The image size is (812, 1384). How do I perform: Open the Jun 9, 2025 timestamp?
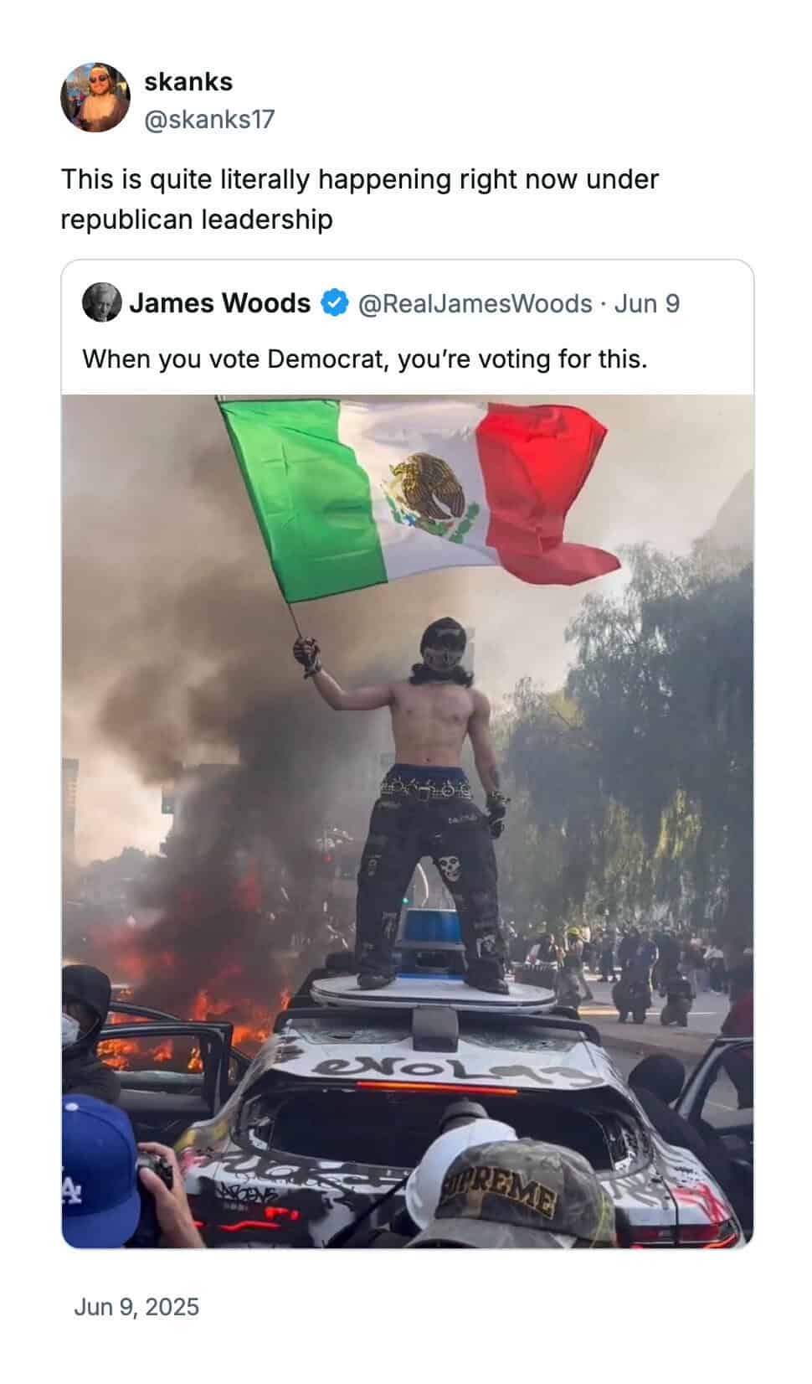pyautogui.click(x=136, y=1307)
